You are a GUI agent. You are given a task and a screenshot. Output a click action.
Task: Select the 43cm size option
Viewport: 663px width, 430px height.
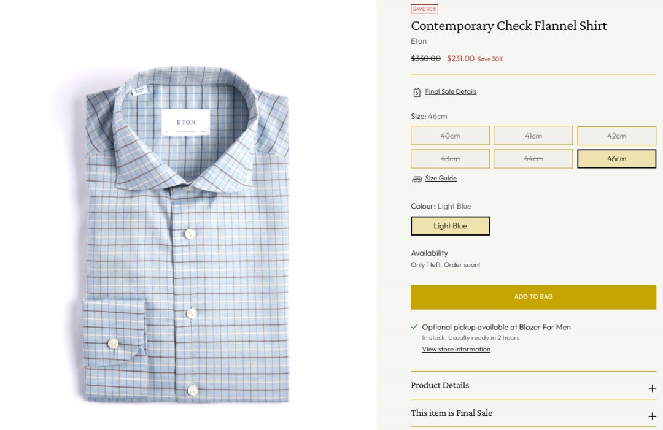(x=450, y=159)
